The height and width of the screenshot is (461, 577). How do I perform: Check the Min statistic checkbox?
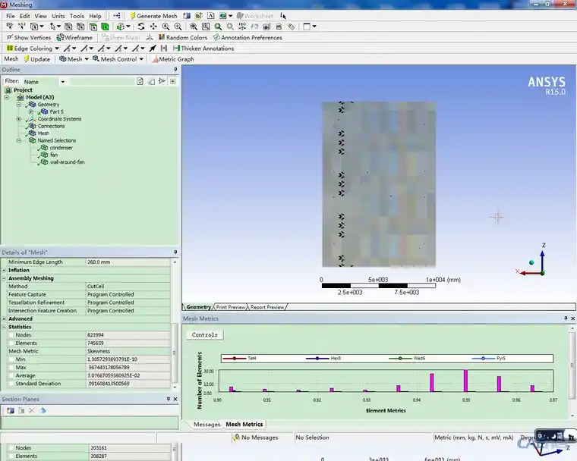pos(11,359)
